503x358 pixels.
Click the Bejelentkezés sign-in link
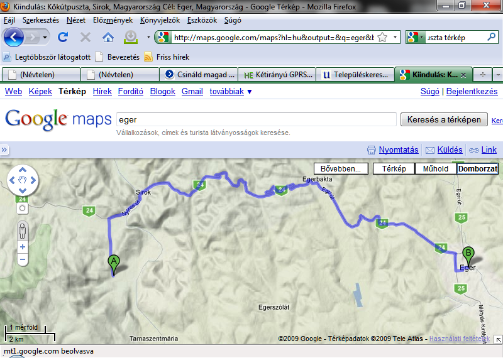[472, 91]
